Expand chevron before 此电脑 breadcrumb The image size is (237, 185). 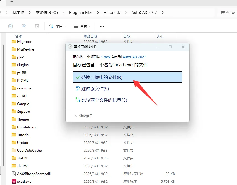[x=7, y=12]
